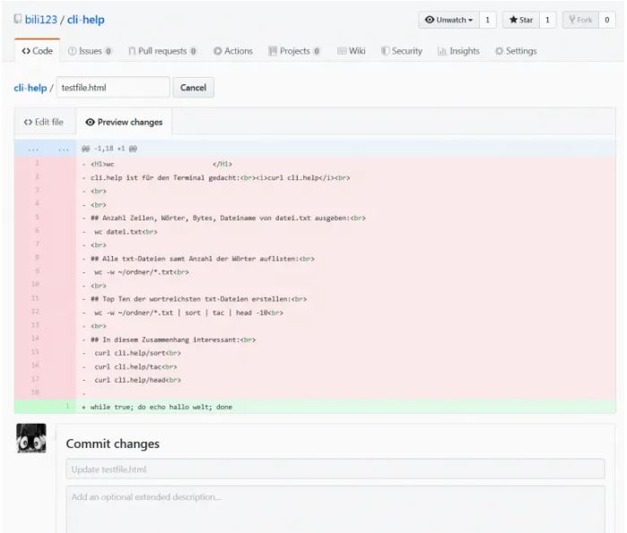Open the cli-help repository title link

(x=85, y=20)
